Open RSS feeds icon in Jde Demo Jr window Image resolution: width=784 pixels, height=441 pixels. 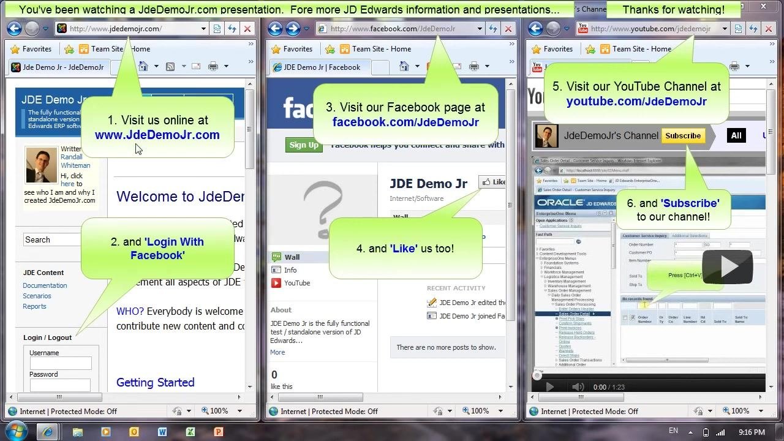pyautogui.click(x=170, y=66)
